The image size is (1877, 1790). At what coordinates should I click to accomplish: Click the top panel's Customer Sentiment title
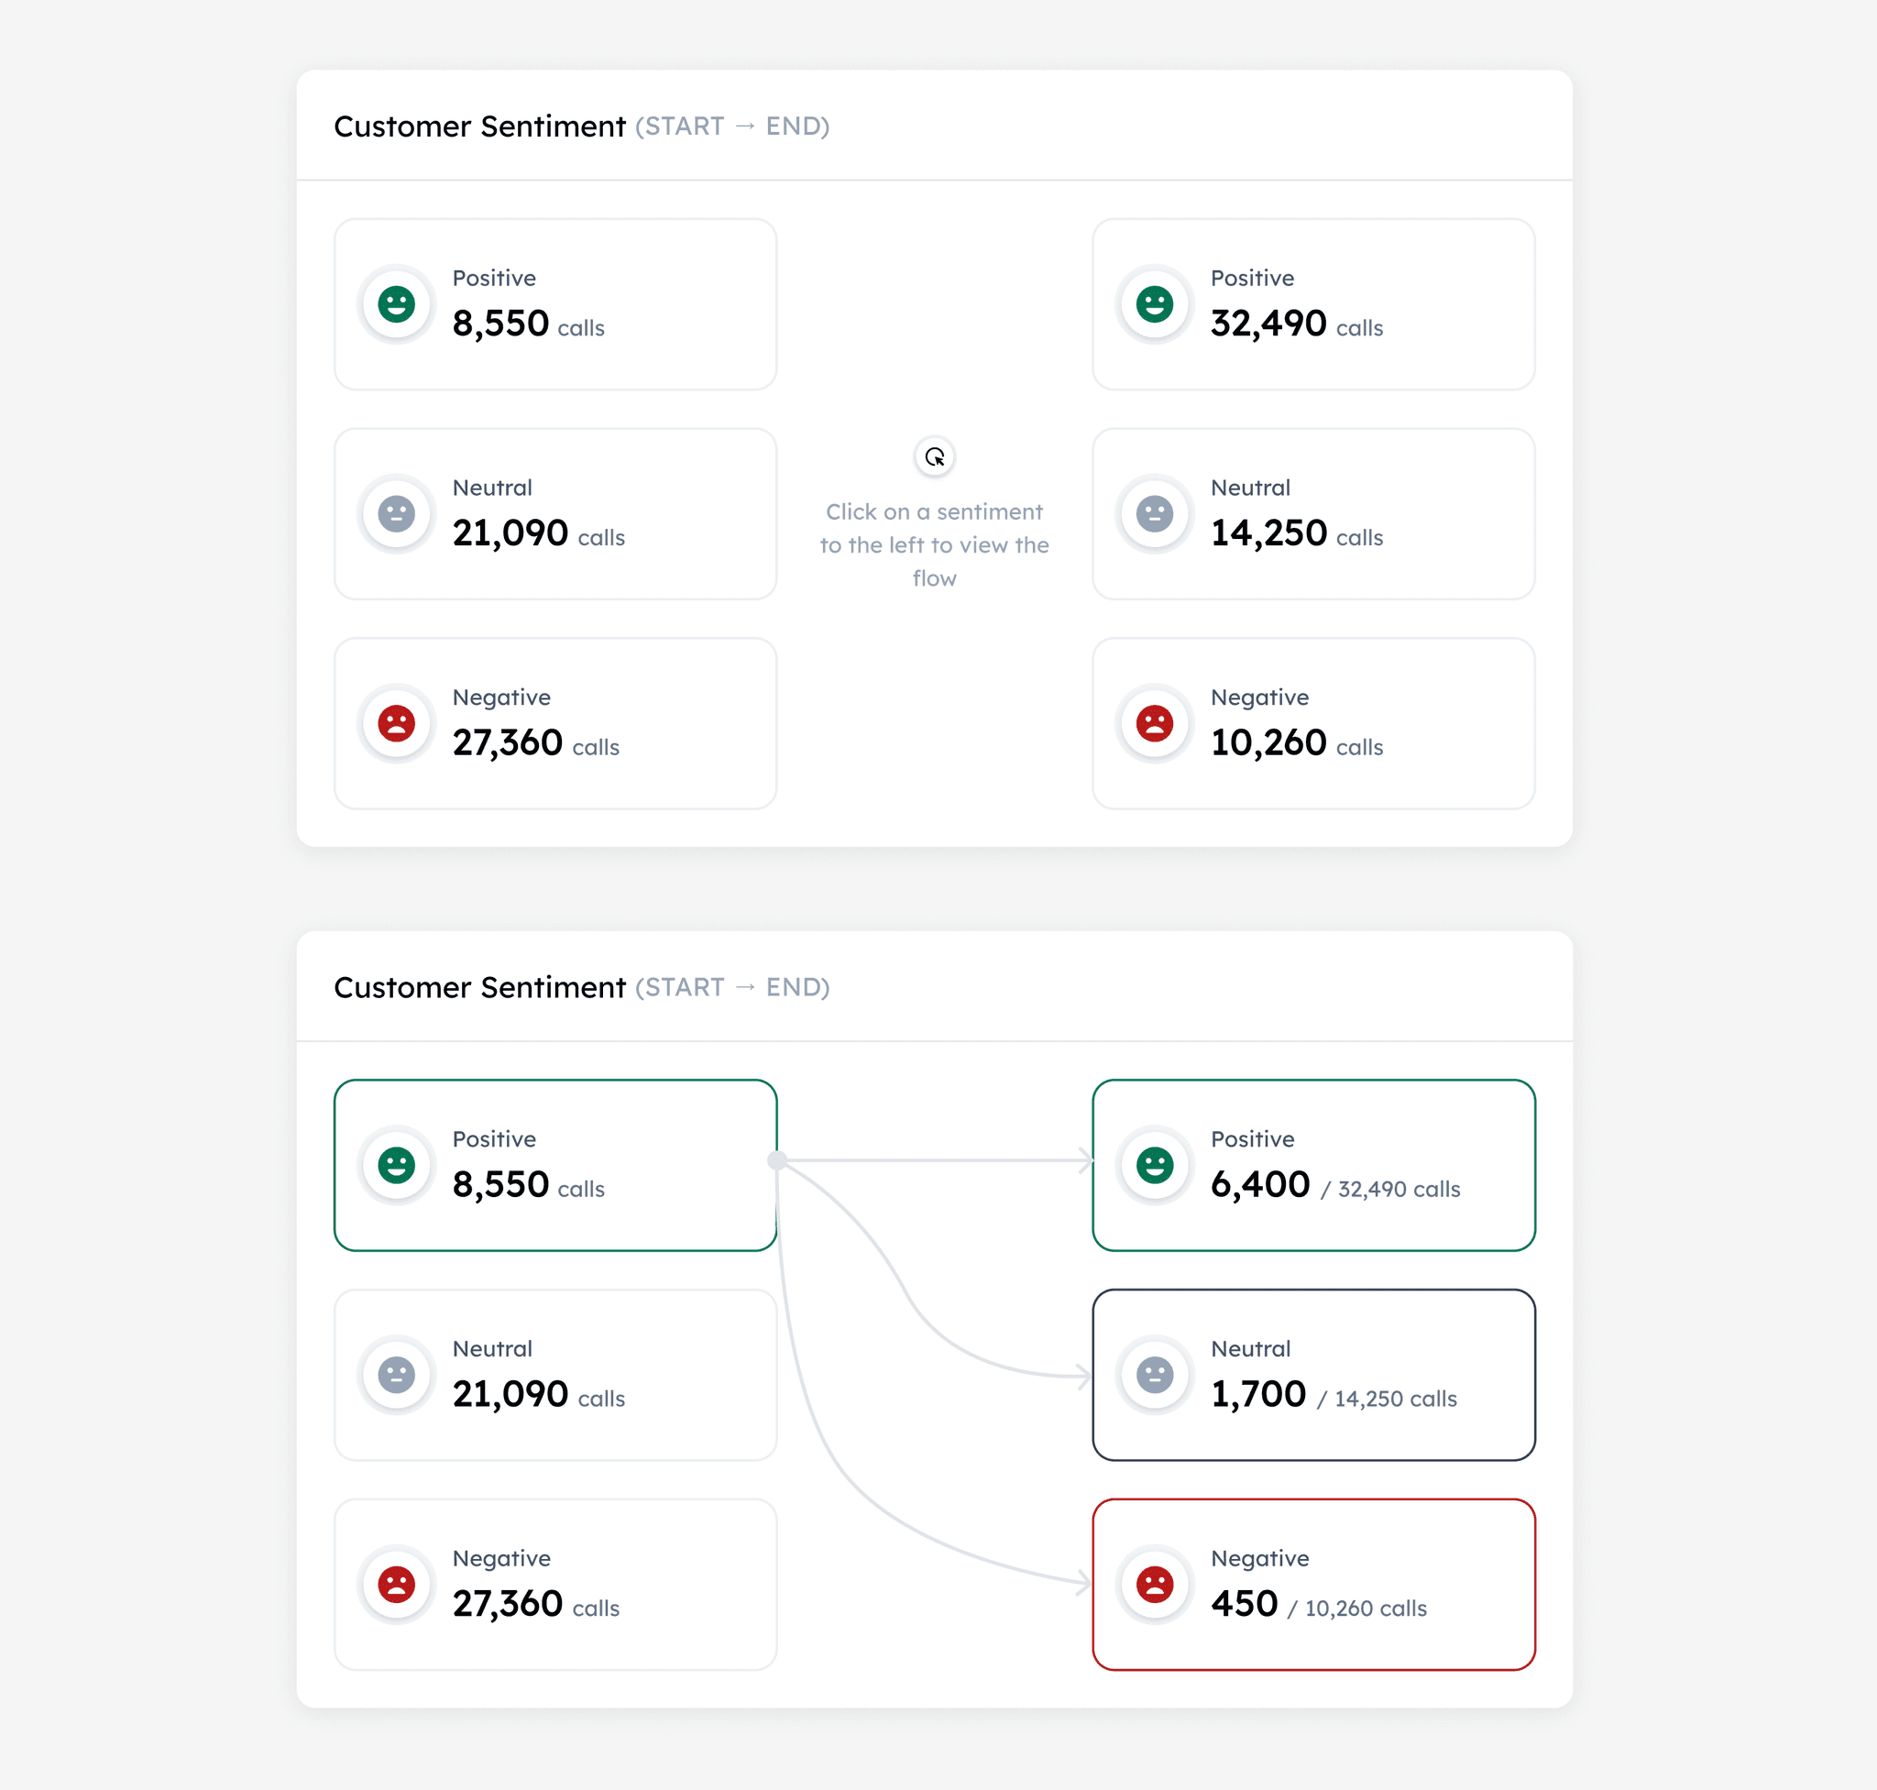pyautogui.click(x=479, y=126)
